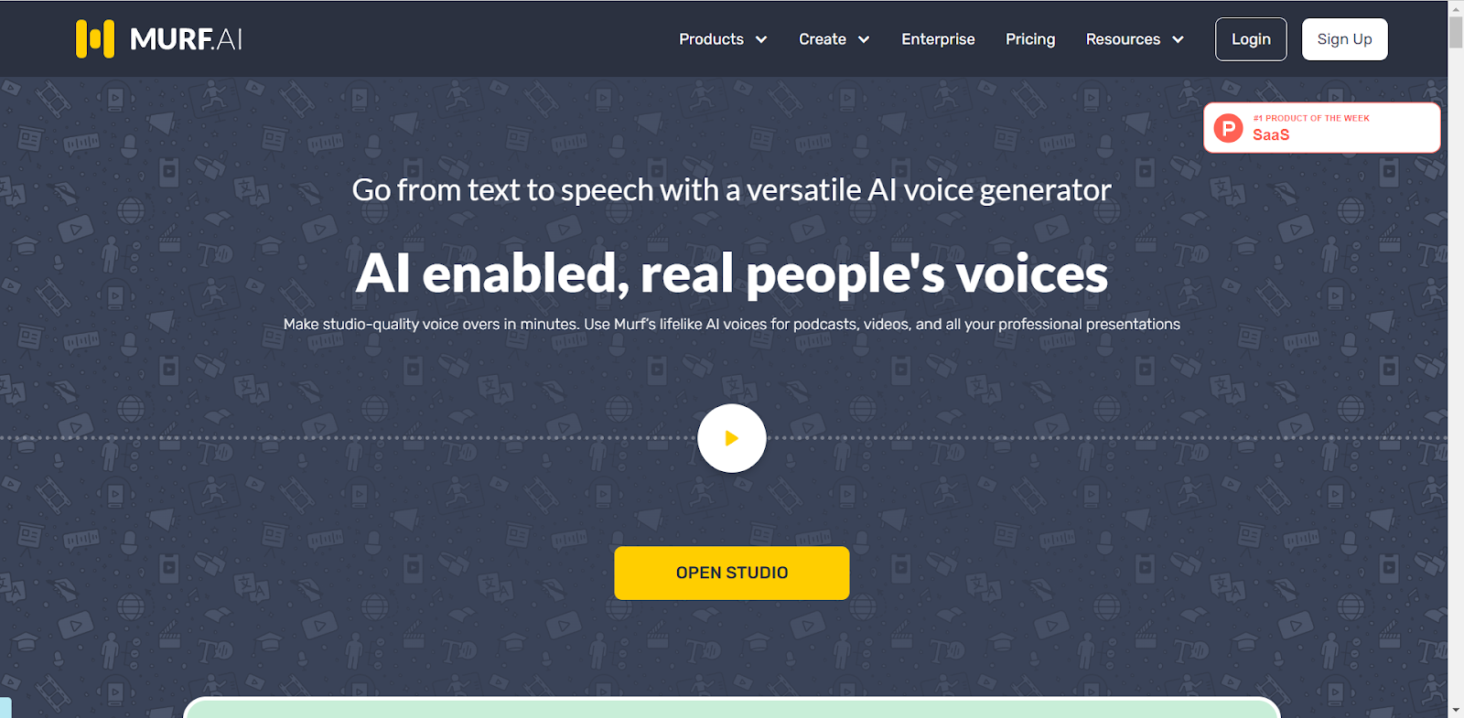Viewport: 1464px width, 718px height.
Task: Expand the chevron next to Create
Action: point(864,39)
